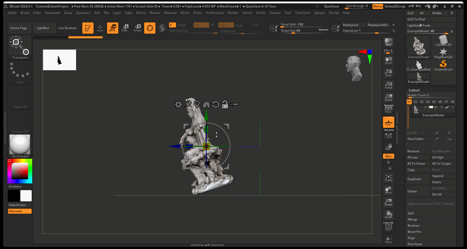467x249 pixels.
Task: Click the gizmo home reset icon
Action: [206, 104]
